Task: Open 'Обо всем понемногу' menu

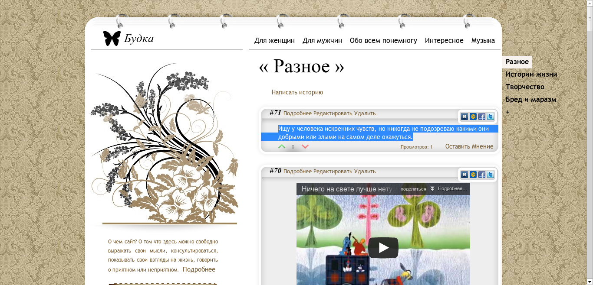Action: click(x=383, y=41)
